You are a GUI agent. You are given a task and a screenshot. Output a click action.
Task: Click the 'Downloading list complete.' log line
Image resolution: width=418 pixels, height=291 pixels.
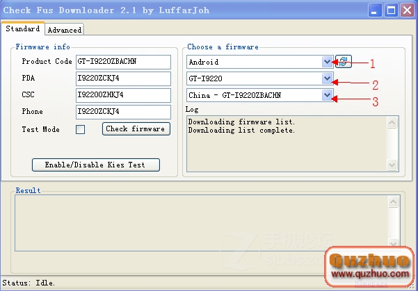point(241,130)
